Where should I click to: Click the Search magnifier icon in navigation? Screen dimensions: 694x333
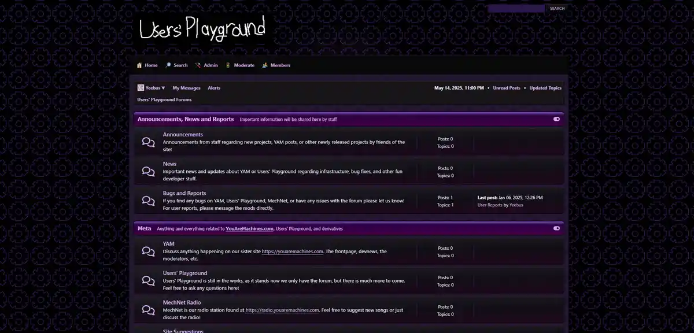(x=168, y=65)
